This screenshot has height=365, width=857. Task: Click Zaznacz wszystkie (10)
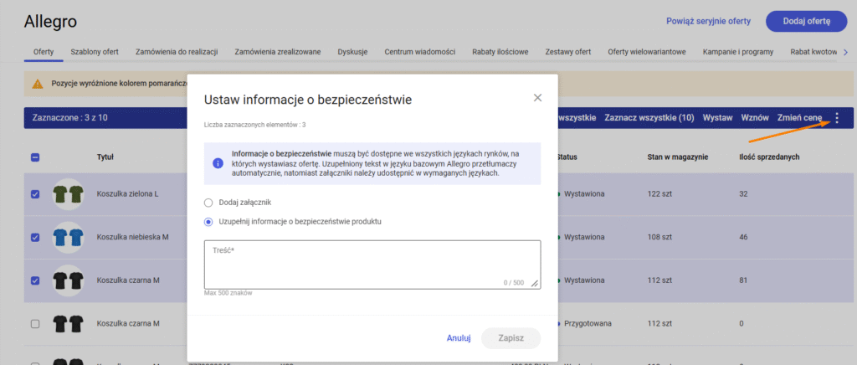649,117
